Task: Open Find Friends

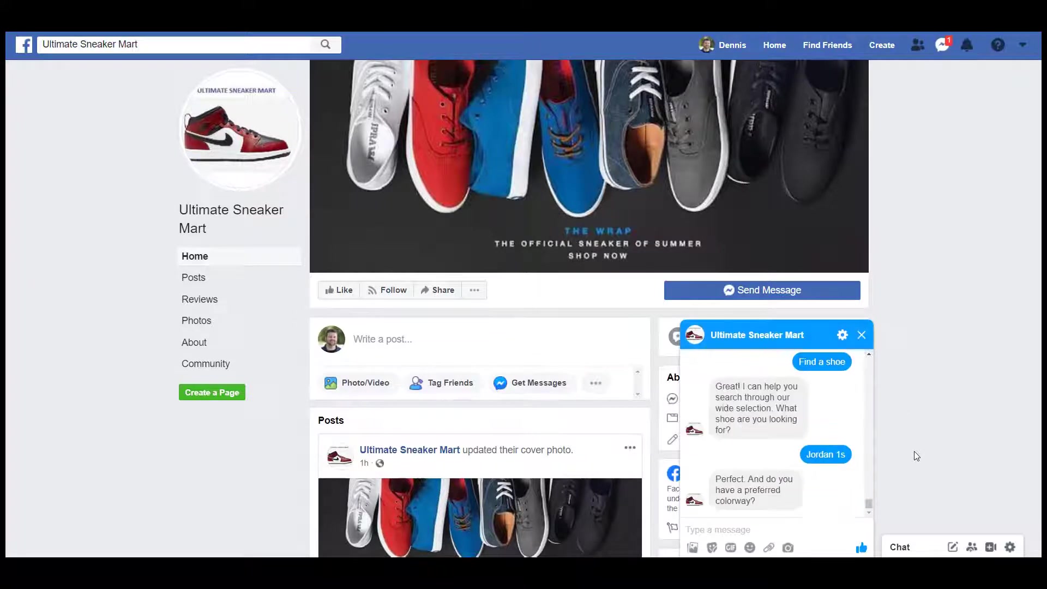Action: pos(827,45)
